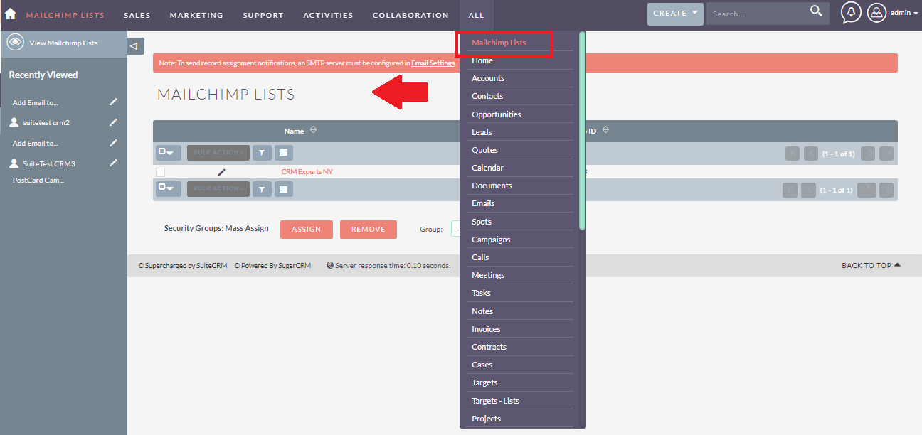Choose Spots from the ALL dropdown
The height and width of the screenshot is (435, 922).
pyautogui.click(x=482, y=222)
